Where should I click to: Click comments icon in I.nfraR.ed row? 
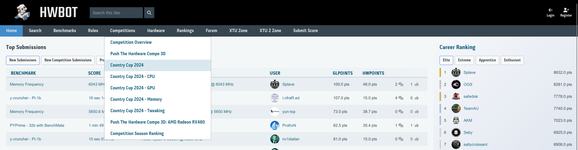pyautogui.click(x=401, y=98)
